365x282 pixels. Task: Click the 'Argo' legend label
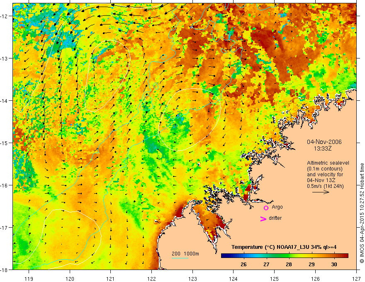point(277,207)
